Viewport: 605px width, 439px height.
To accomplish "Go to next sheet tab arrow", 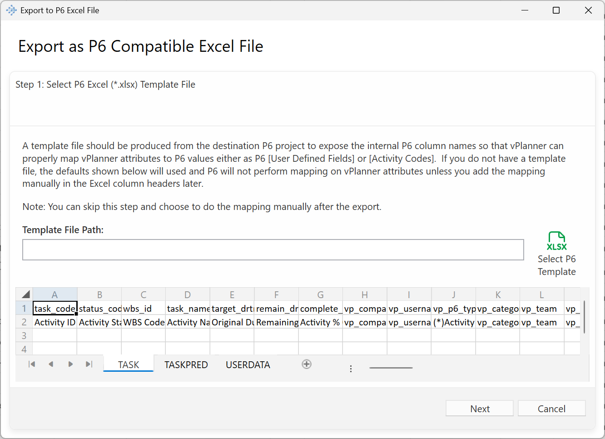I will [70, 364].
